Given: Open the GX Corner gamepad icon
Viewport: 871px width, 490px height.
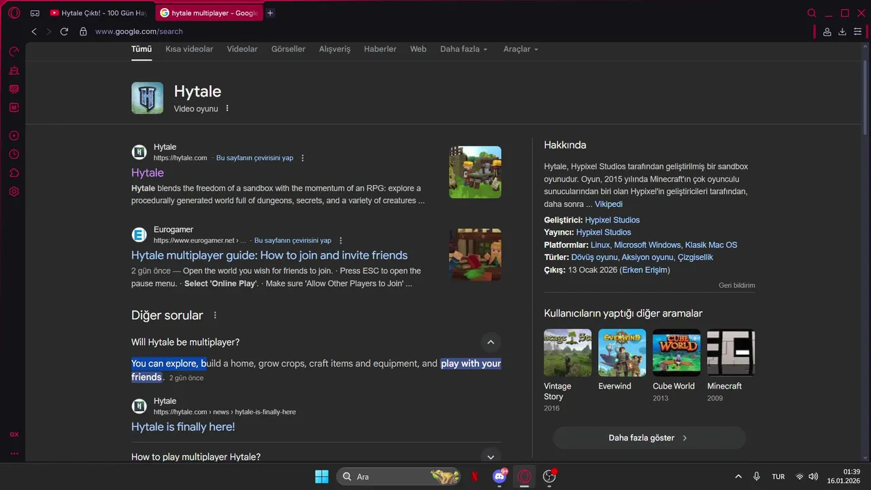Looking at the screenshot, I should [x=35, y=13].
